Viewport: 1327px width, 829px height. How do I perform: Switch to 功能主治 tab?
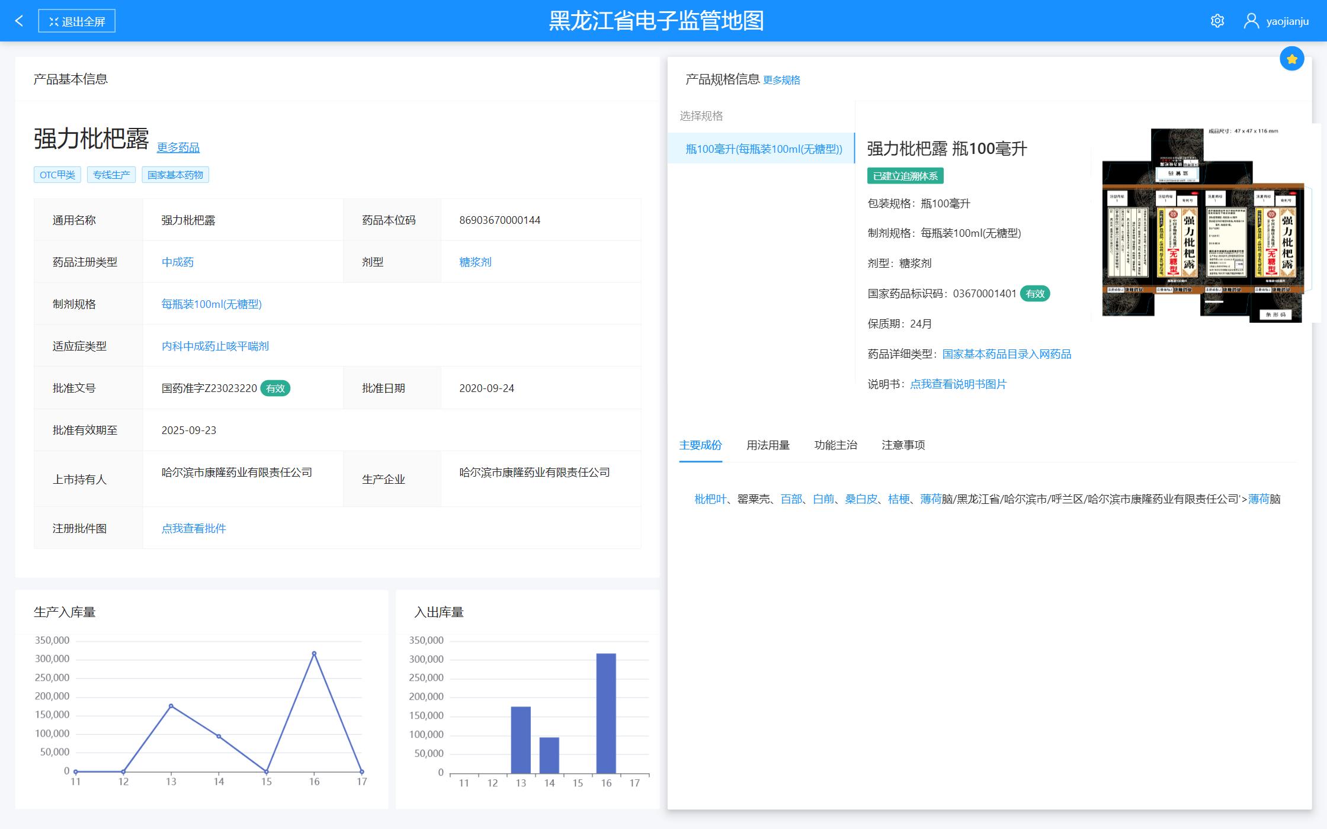[x=835, y=445]
